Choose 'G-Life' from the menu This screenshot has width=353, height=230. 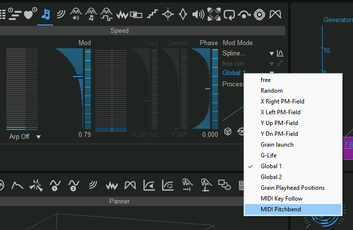(x=293, y=155)
